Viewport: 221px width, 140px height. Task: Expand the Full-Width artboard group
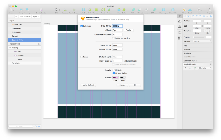click(x=10, y=63)
